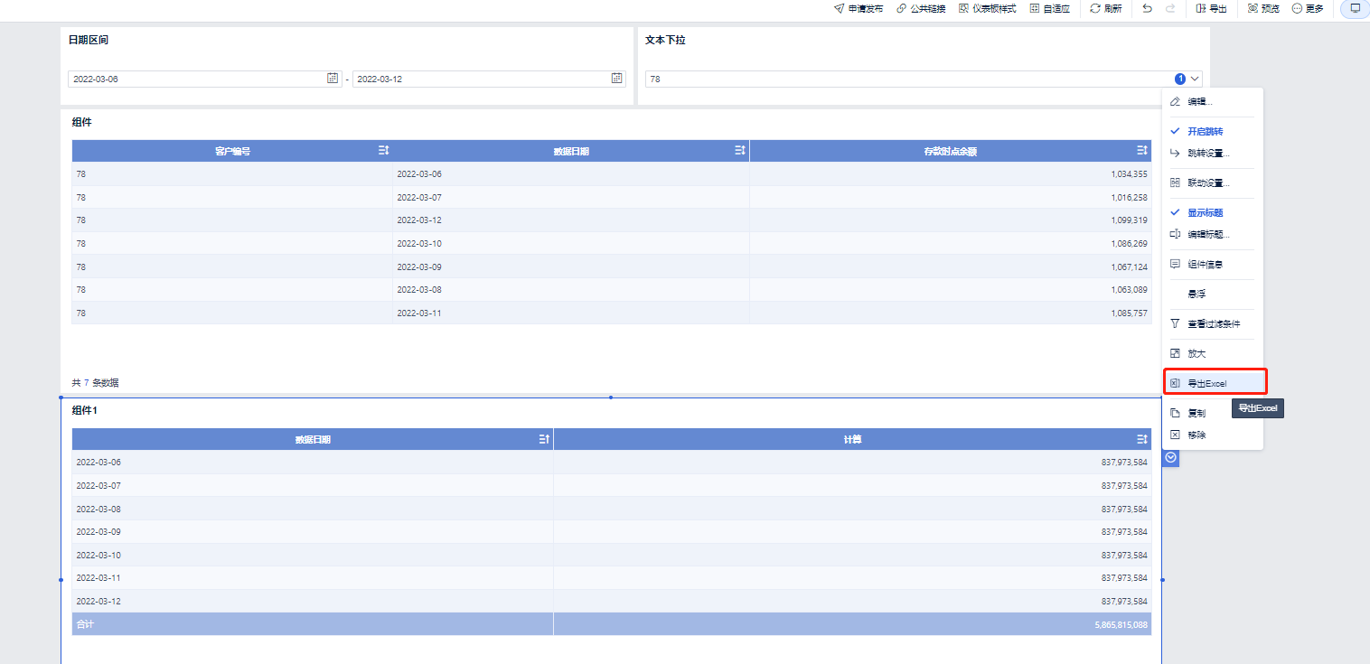Click the sort icon on 客户编号 column
This screenshot has height=664, width=1370.
click(383, 151)
